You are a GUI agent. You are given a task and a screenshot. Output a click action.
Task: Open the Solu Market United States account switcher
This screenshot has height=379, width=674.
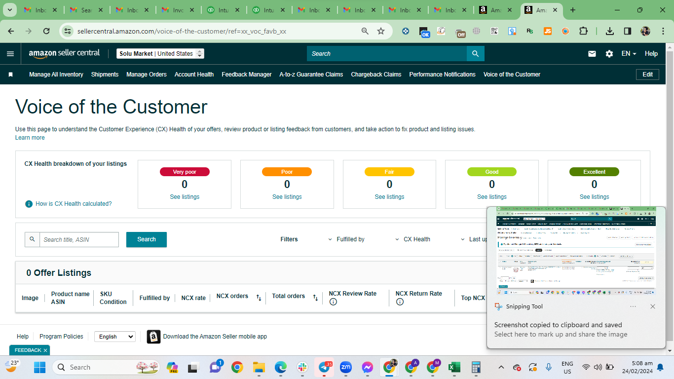(160, 54)
